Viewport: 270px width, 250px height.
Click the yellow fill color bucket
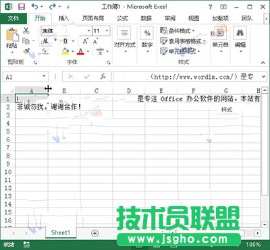[x=65, y=51]
